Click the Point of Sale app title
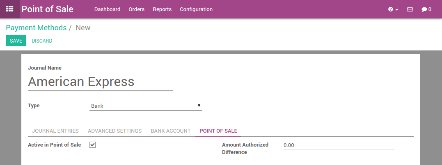Viewport: 442px width, 165px height. coord(48,9)
